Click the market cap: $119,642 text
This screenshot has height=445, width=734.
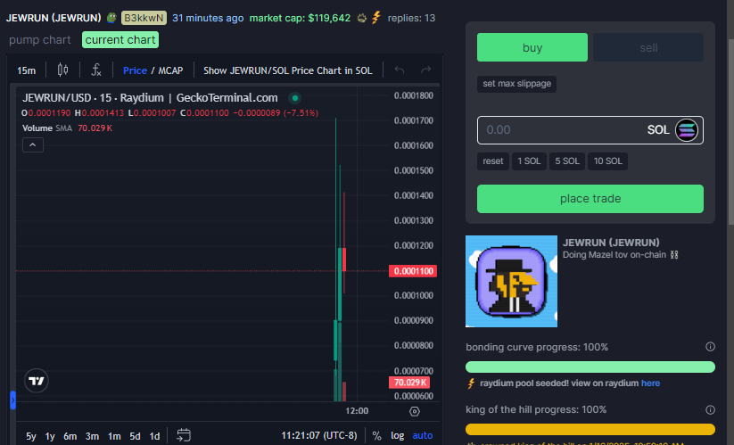(x=300, y=18)
